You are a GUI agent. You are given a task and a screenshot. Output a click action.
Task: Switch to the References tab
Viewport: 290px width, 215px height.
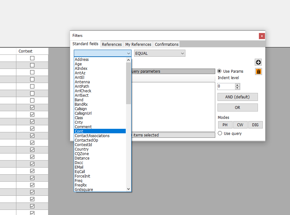pos(112,44)
